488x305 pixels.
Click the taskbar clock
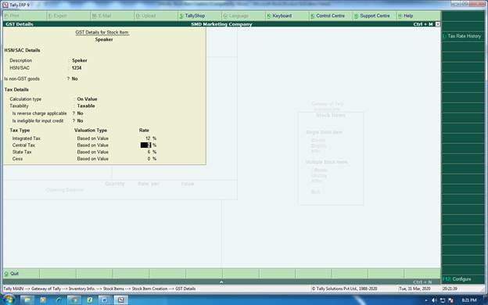pos(469,300)
